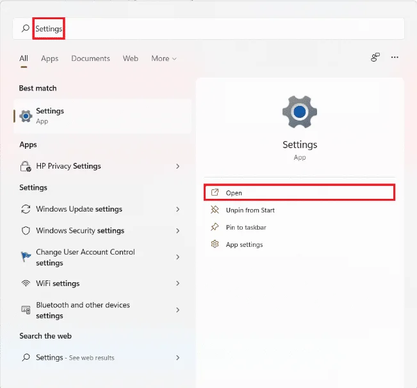Click the HP Privacy Settings lock icon

[x=26, y=167]
